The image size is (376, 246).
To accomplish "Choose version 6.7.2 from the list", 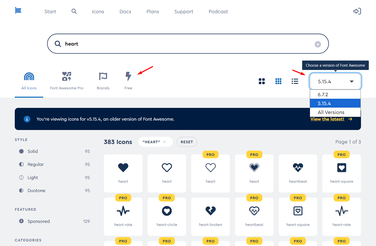I will (x=335, y=94).
